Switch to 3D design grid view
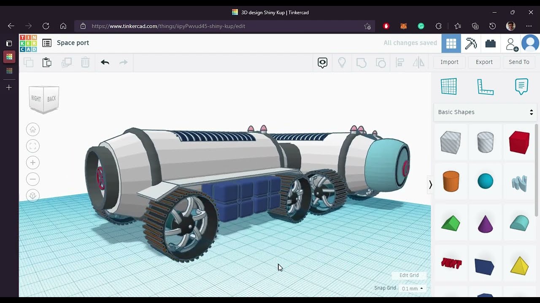The width and height of the screenshot is (540, 303). (451, 43)
